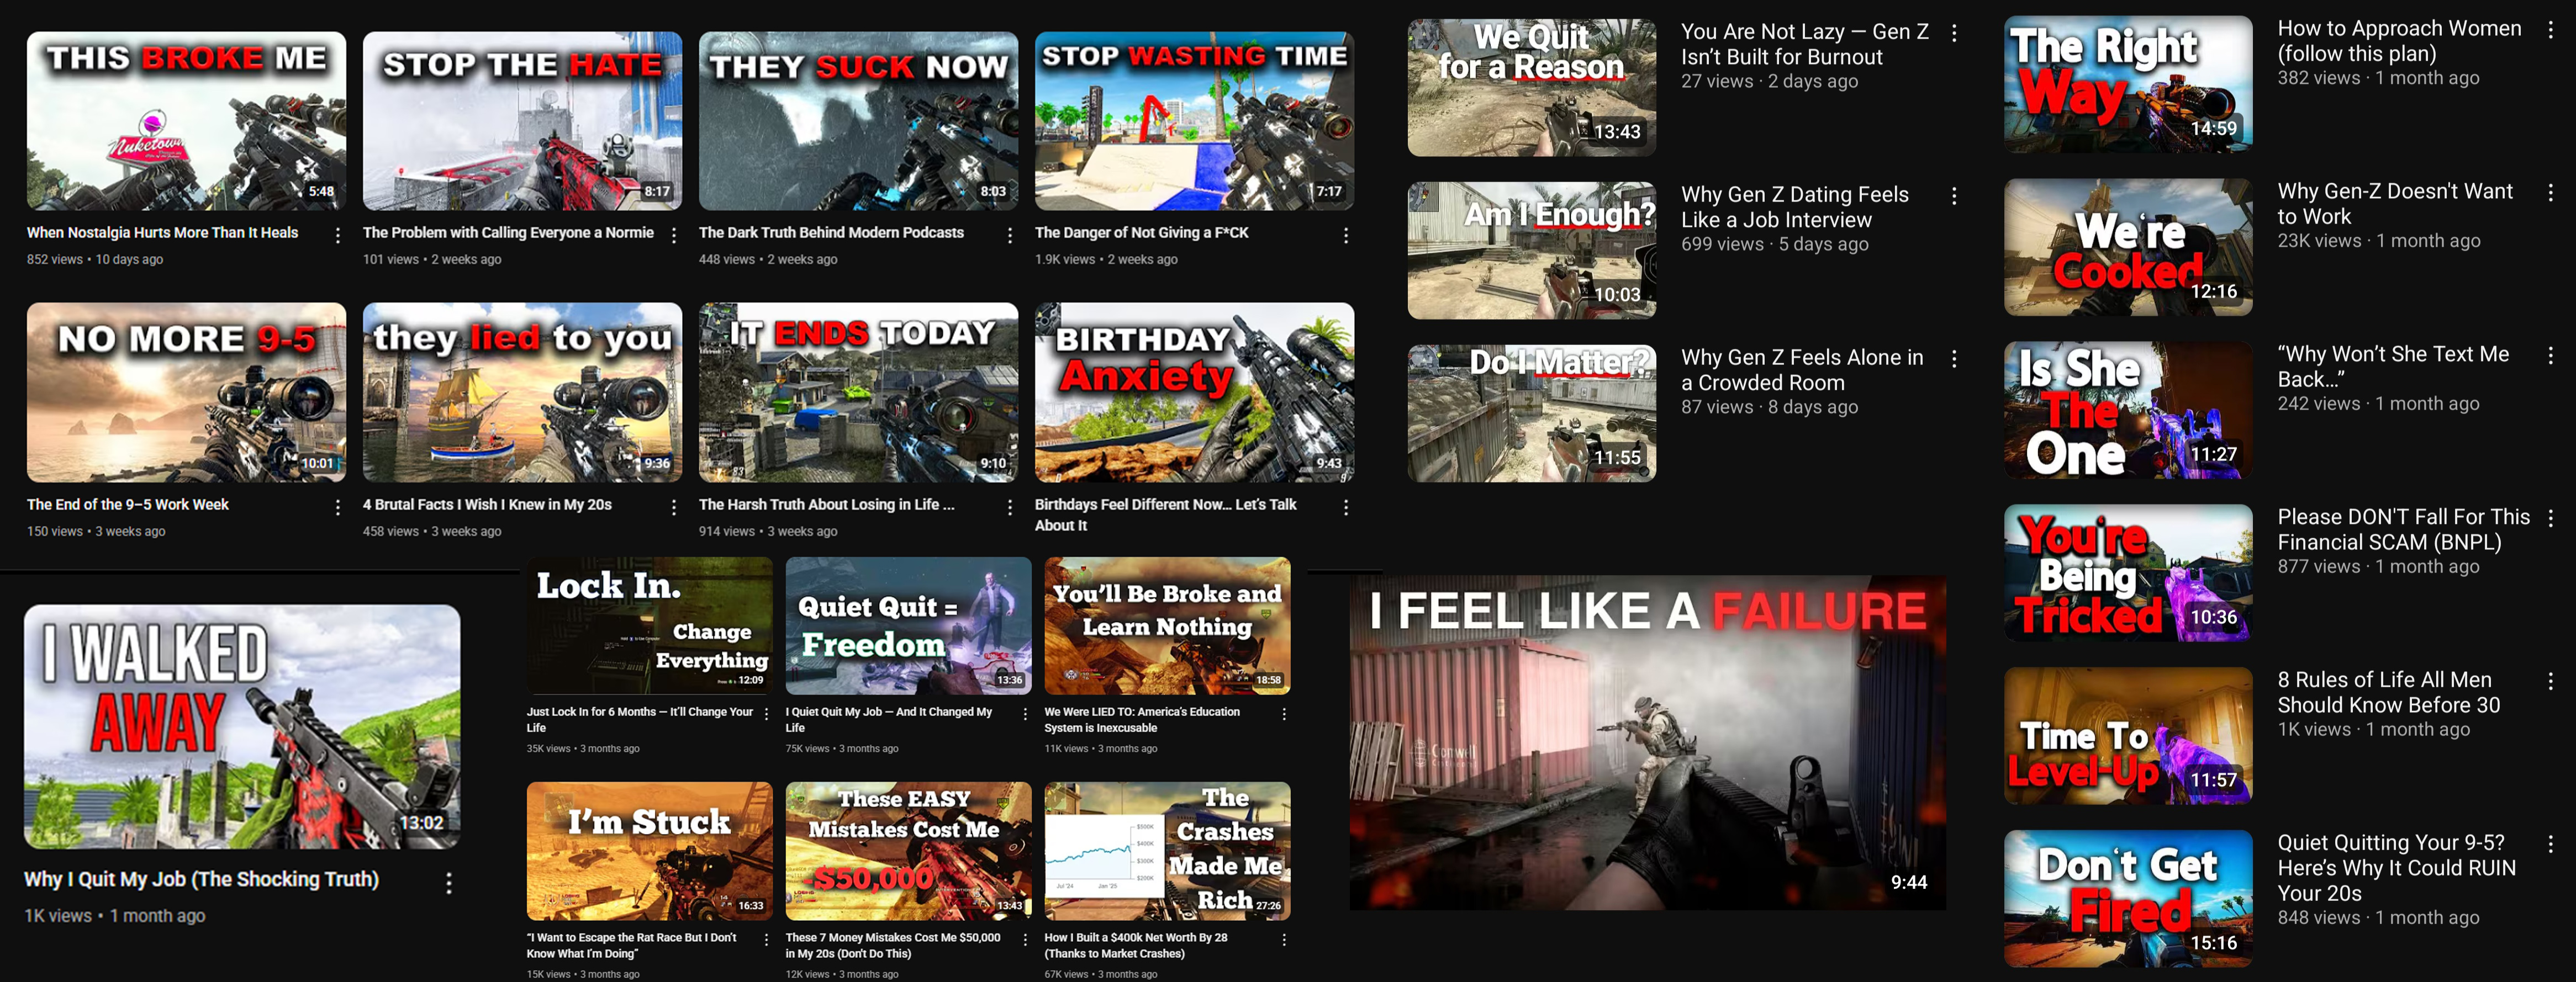Open three-dot menu for 'The Danger of Not Giving' video

[x=1345, y=236]
